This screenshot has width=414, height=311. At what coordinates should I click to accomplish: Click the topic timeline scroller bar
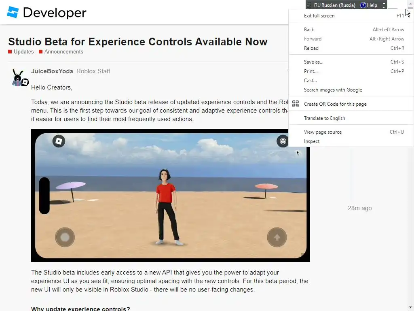click(x=351, y=175)
